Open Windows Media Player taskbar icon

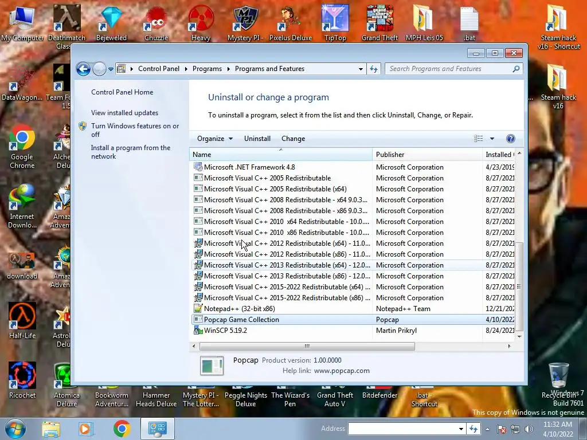point(85,429)
